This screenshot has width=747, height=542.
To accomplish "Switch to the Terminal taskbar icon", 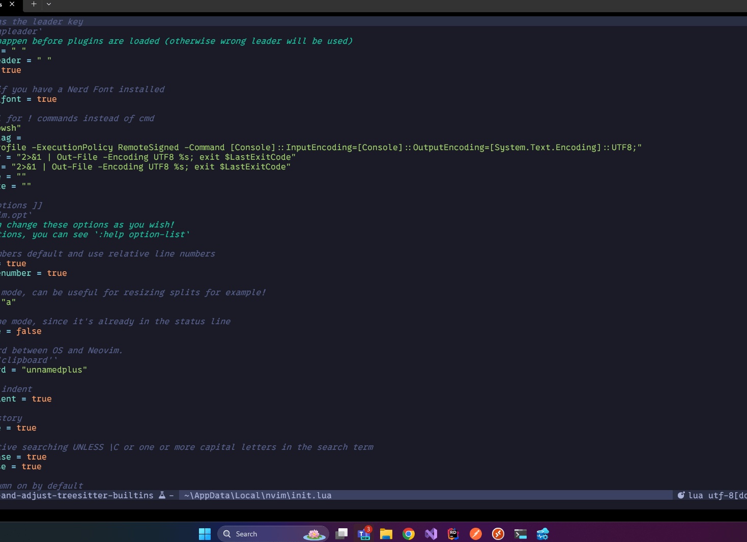I will click(521, 534).
